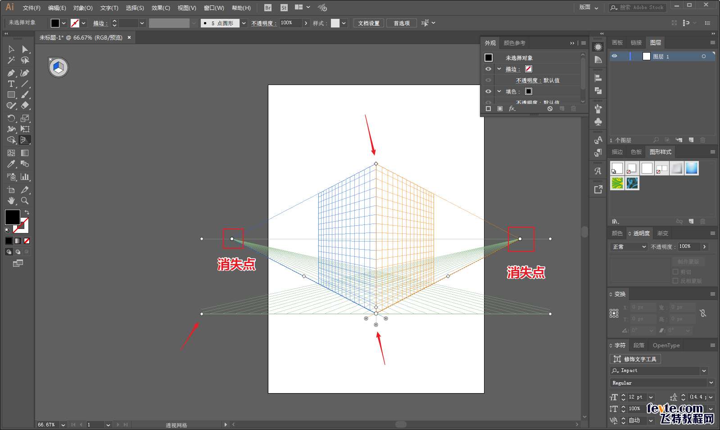Image resolution: width=720 pixels, height=430 pixels.
Task: Select the Eyedropper tool
Action: click(11, 164)
